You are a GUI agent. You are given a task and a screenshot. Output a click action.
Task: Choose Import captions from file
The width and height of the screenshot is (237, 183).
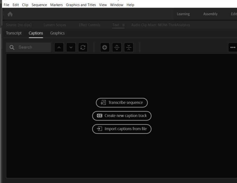(x=122, y=129)
